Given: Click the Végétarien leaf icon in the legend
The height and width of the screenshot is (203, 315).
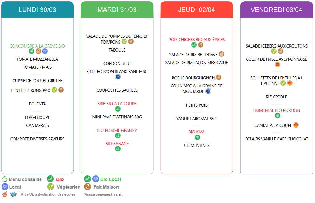Looking at the screenshot, I should 51,187.
